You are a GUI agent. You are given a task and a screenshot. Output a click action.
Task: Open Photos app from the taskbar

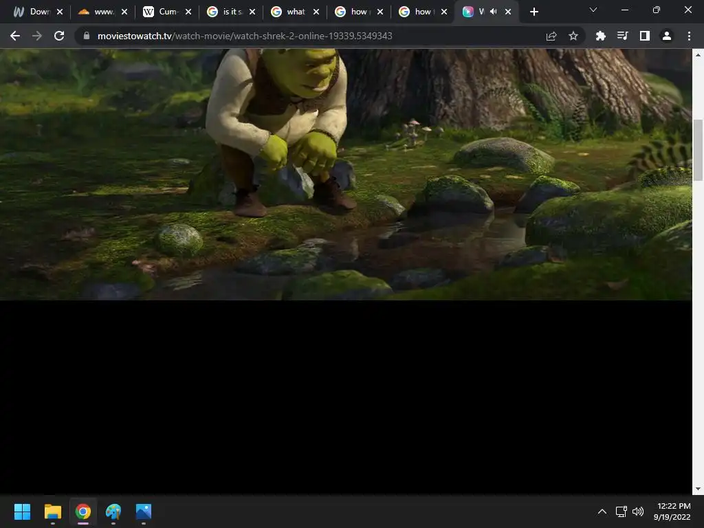click(144, 511)
